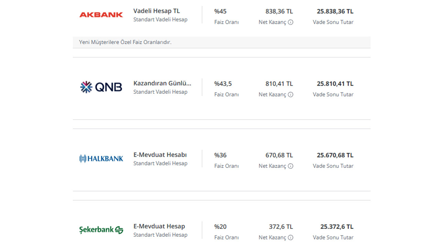Click Halkbank's 25.670,68 TL maturity amount
Screen dimensions: 440x247
coord(335,155)
